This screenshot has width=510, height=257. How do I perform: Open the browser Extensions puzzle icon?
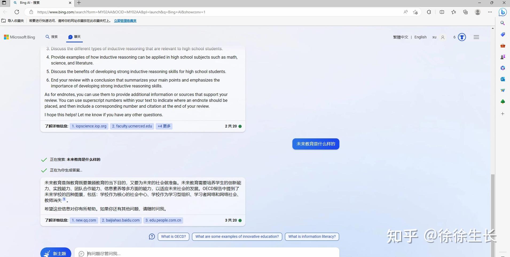coord(429,12)
